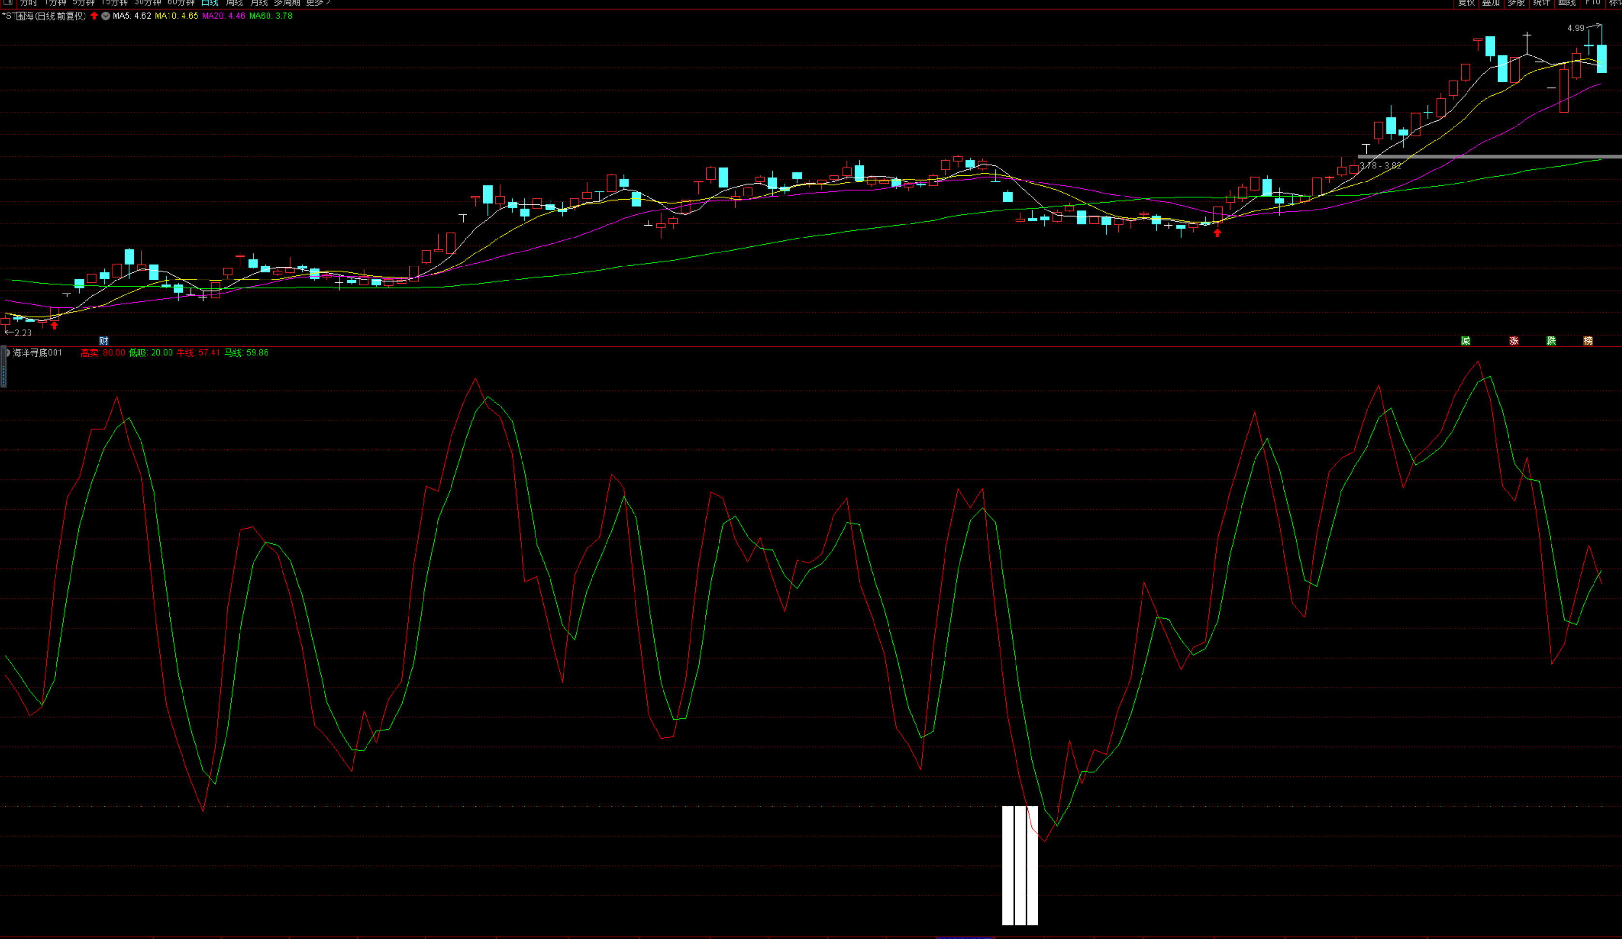Viewport: 1622px width, 939px height.
Task: Select the 15分钟 period tab
Action: (114, 2)
